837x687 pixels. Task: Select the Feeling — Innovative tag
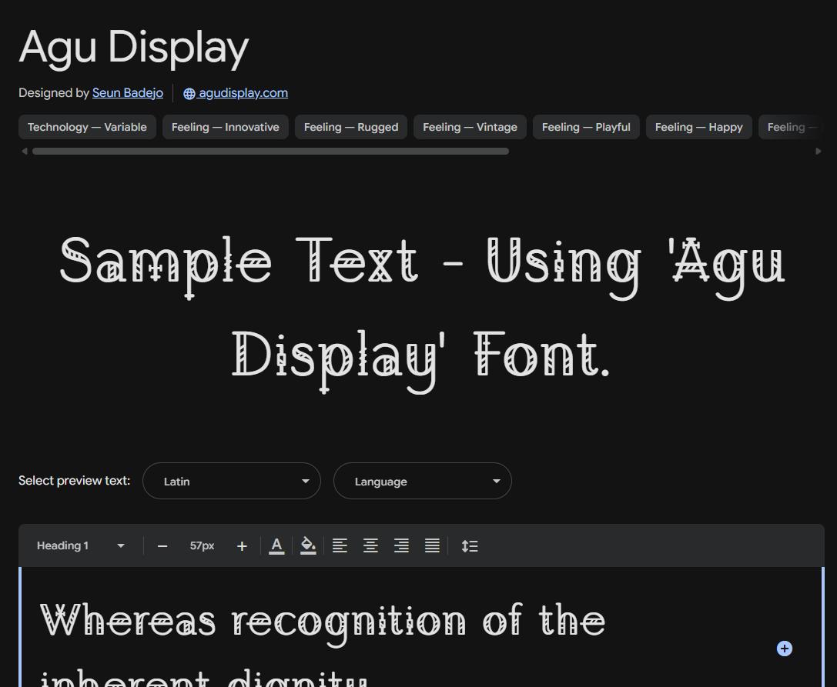(226, 127)
